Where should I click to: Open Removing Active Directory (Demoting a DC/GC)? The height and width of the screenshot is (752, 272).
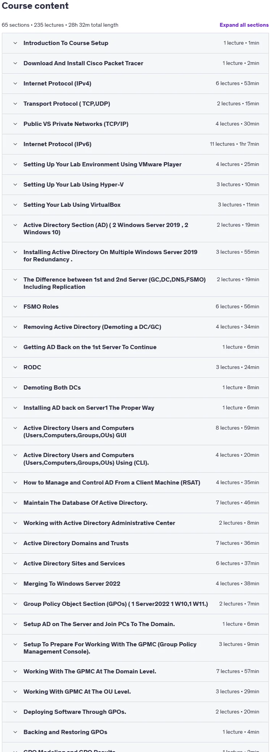(135, 327)
